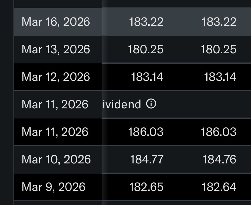Select the Mar 9, 2026 date cell
This screenshot has width=251, height=205.
[x=54, y=187]
